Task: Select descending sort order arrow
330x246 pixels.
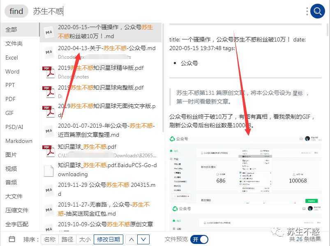Action: tap(143, 239)
